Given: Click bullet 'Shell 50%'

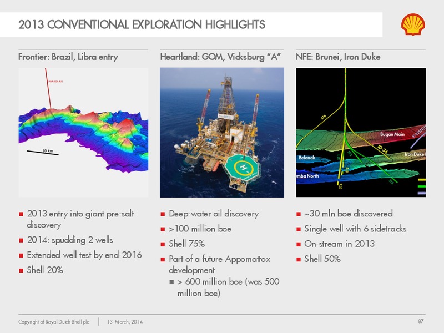Looking at the screenshot, I should [x=322, y=259].
